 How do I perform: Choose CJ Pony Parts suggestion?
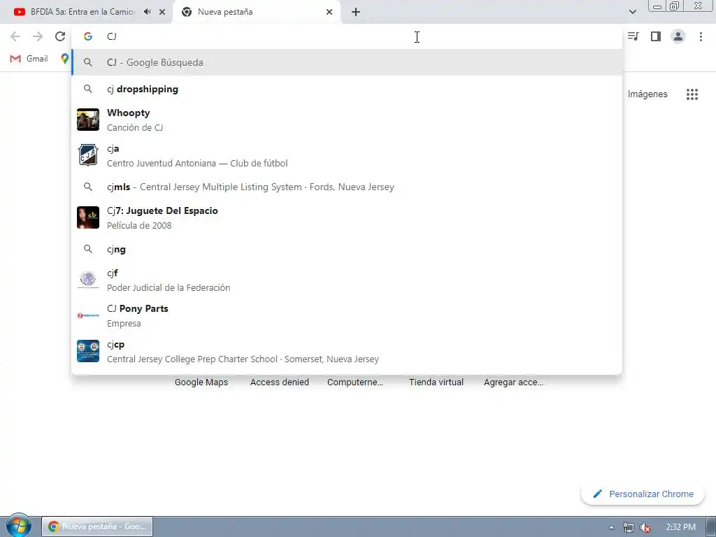point(347,315)
